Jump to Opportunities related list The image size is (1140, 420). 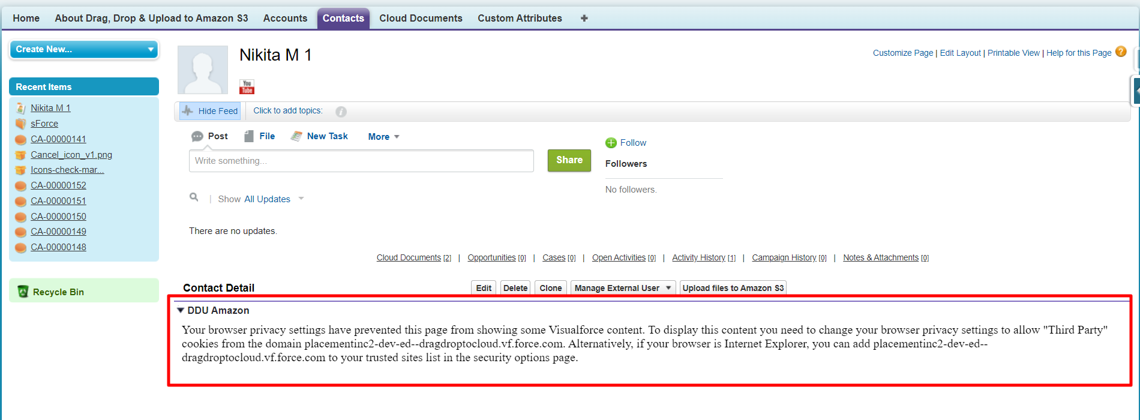497,257
